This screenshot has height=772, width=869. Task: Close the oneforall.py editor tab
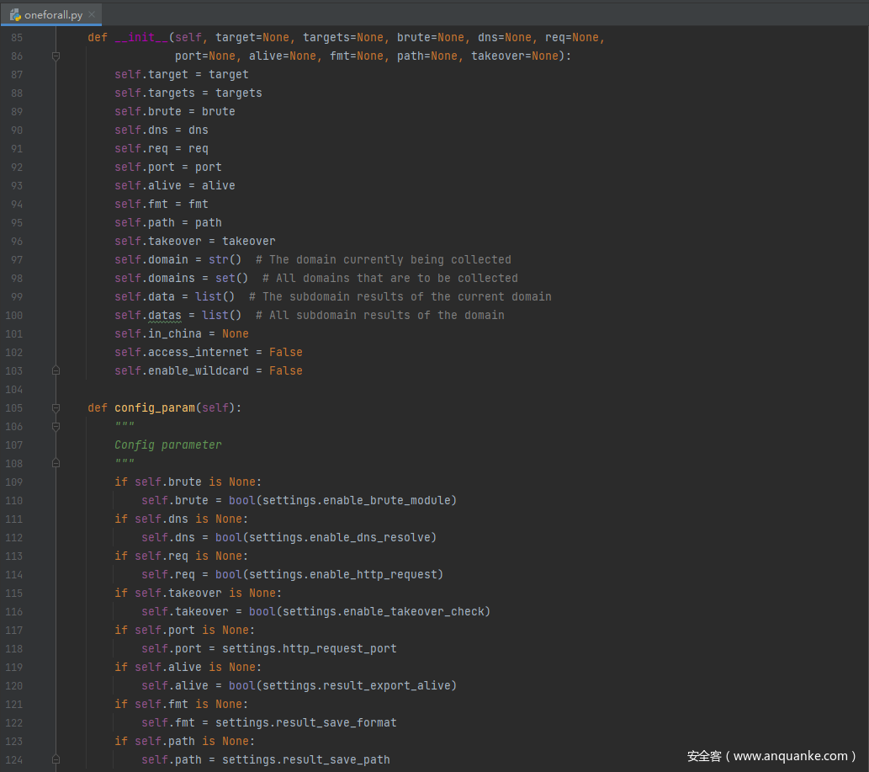click(x=92, y=14)
